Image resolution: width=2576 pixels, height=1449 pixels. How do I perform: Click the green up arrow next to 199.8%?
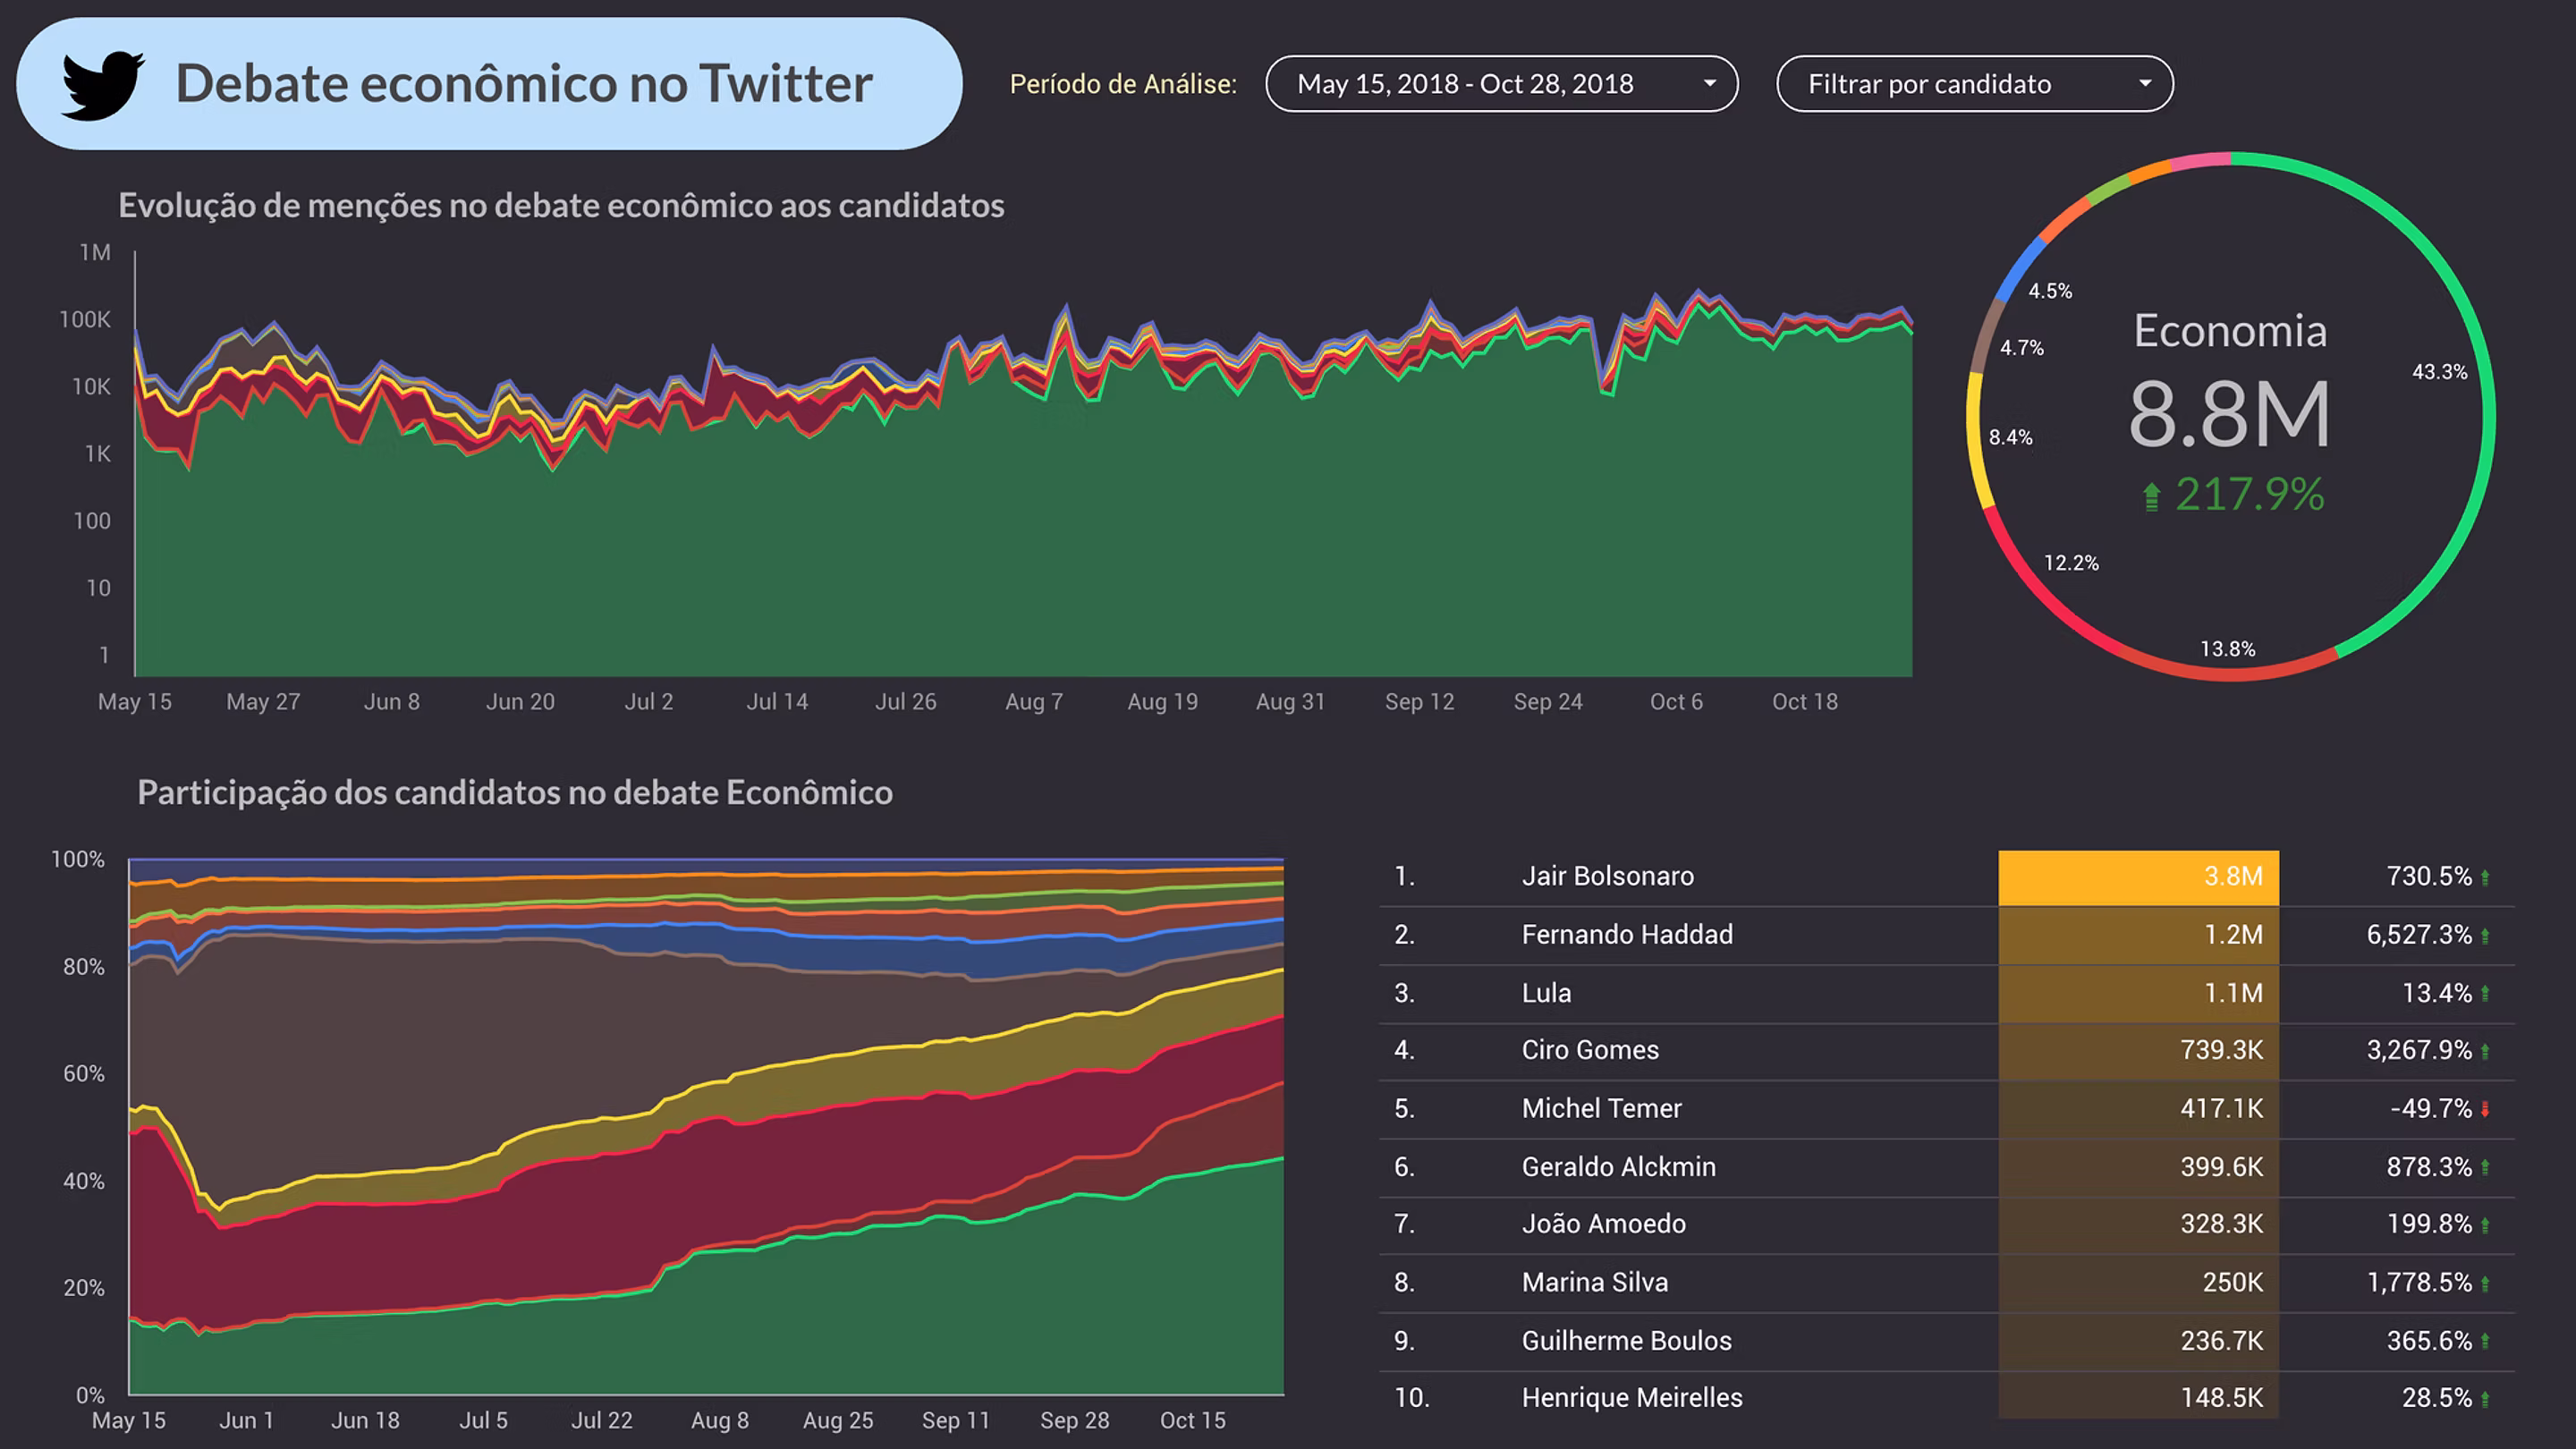point(2485,1225)
